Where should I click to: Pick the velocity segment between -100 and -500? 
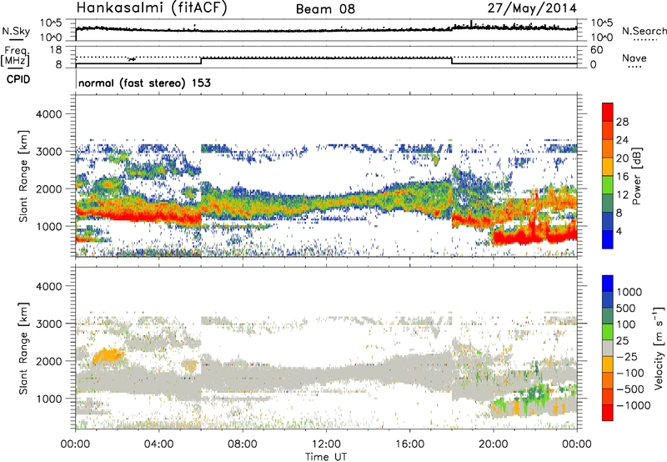pyautogui.click(x=608, y=381)
